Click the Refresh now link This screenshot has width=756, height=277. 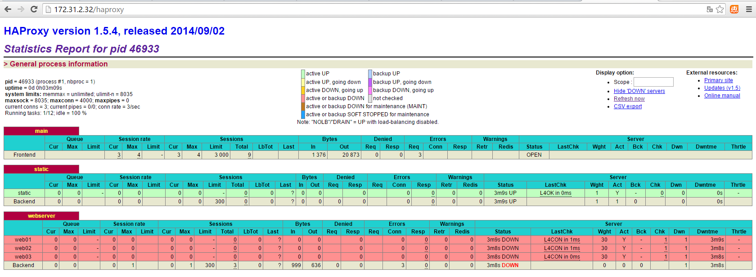(629, 99)
